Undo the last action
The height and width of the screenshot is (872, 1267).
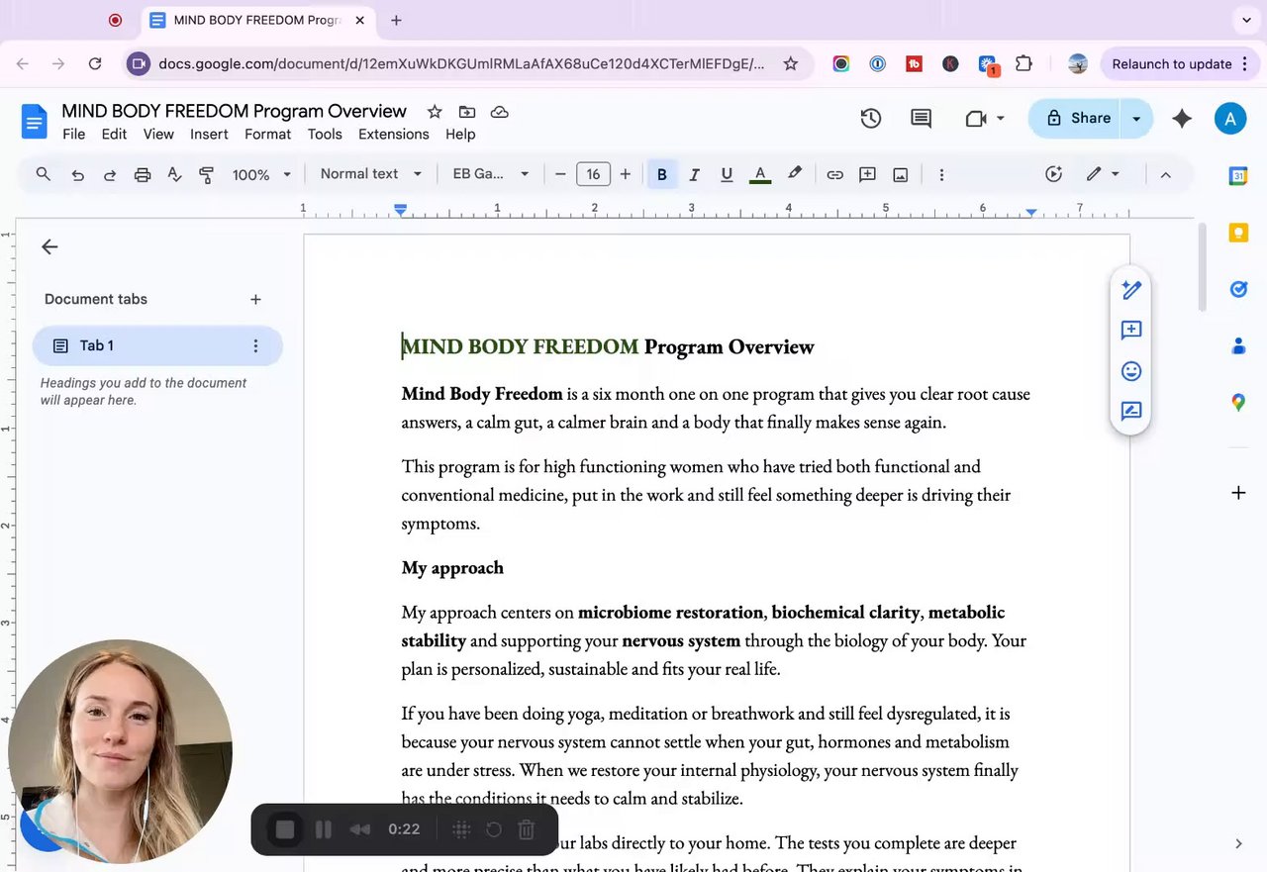click(x=77, y=175)
